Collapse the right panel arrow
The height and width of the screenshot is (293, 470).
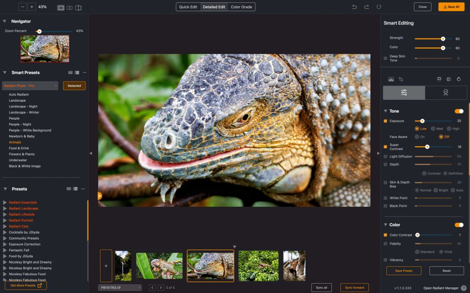(378, 153)
